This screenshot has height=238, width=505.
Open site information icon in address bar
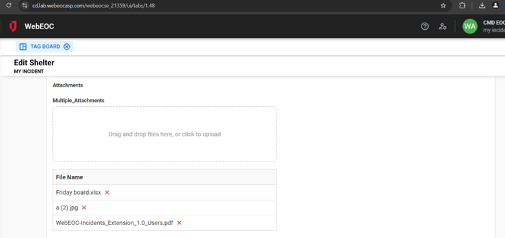pyautogui.click(x=25, y=5)
